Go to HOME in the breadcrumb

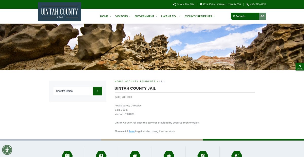tap(119, 81)
